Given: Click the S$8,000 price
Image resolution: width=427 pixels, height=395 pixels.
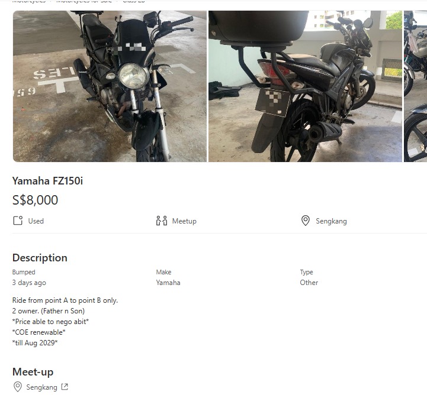Looking at the screenshot, I should click(35, 200).
